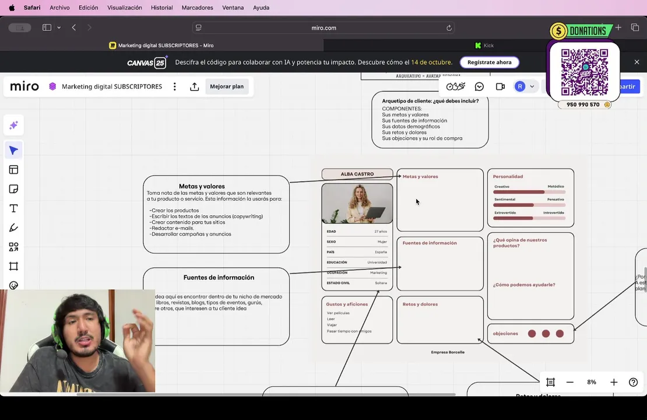Click the miro.com address bar
This screenshot has width=647, height=420.
click(323, 27)
